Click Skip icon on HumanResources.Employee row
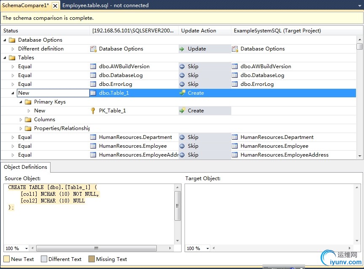Image resolution: width=364 pixels, height=269 pixels. pos(182,146)
